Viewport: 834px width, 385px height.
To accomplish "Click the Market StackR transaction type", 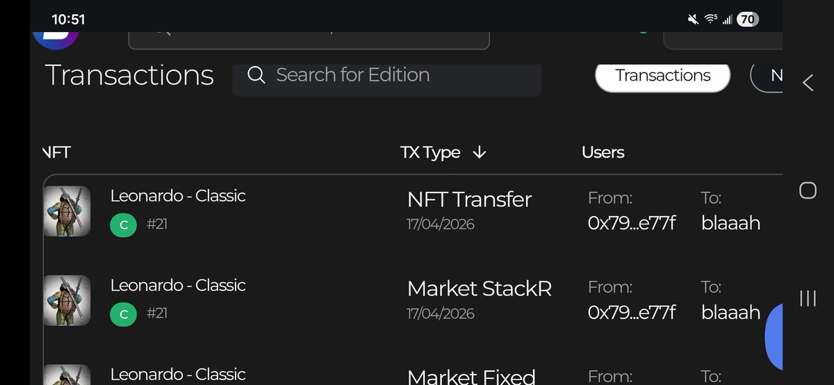I will [480, 288].
